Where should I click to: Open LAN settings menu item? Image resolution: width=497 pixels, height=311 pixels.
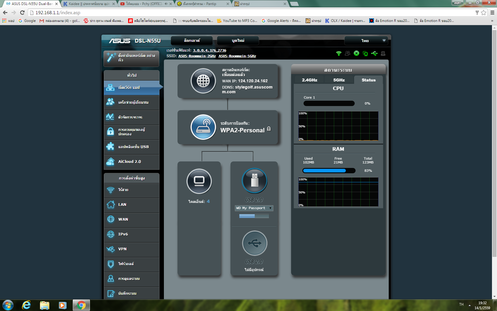pyautogui.click(x=131, y=205)
